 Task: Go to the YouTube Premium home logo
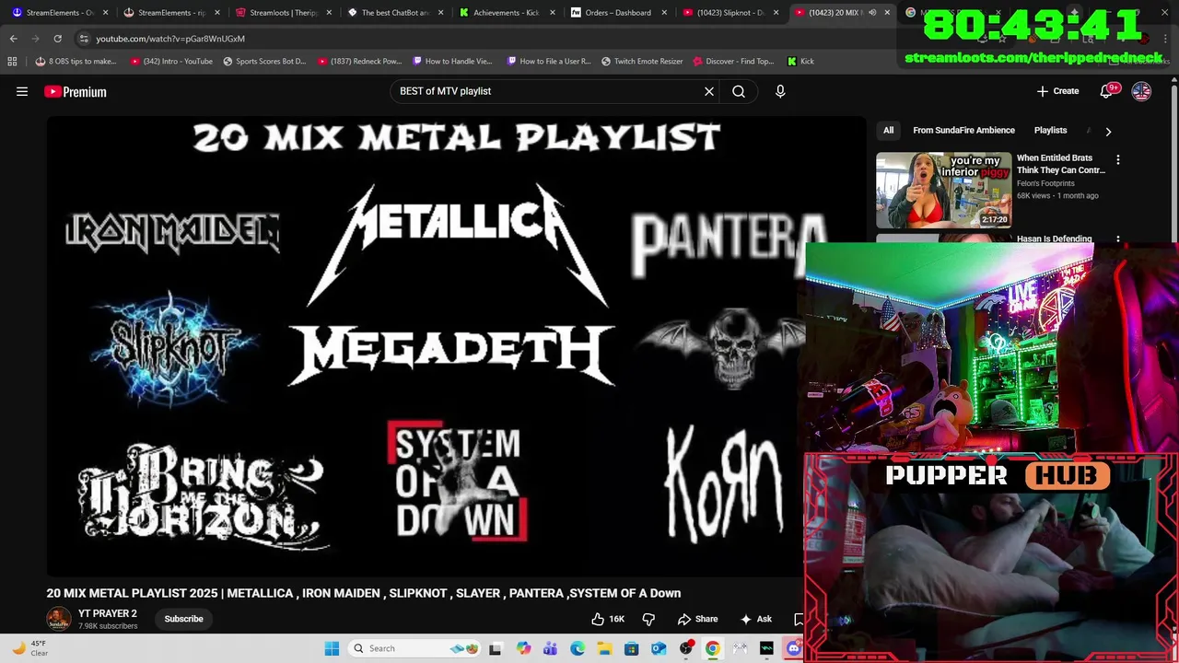(76, 91)
